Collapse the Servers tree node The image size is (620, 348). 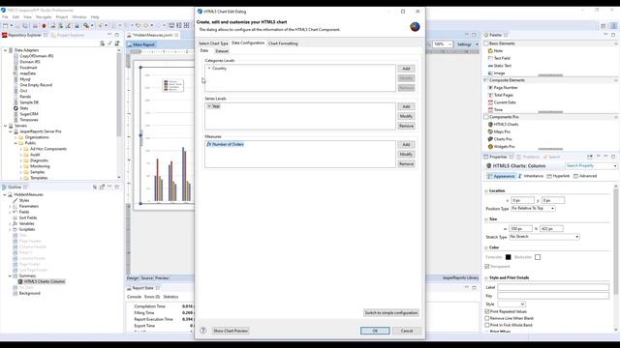[6, 126]
